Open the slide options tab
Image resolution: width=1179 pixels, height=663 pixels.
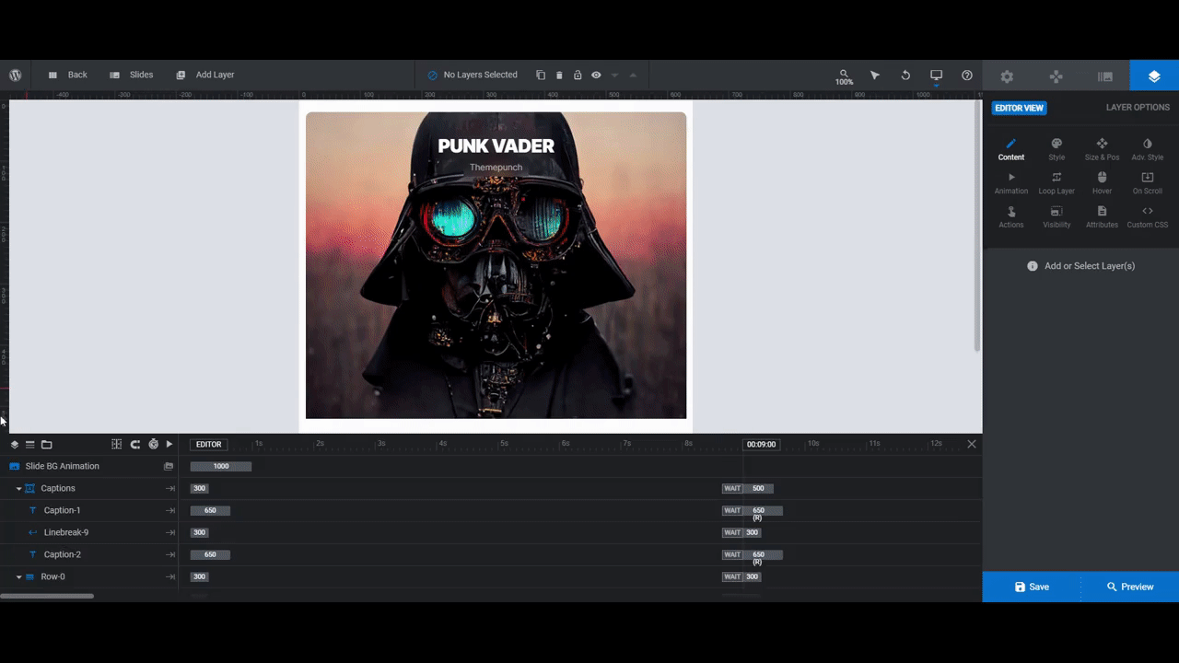tap(1105, 76)
